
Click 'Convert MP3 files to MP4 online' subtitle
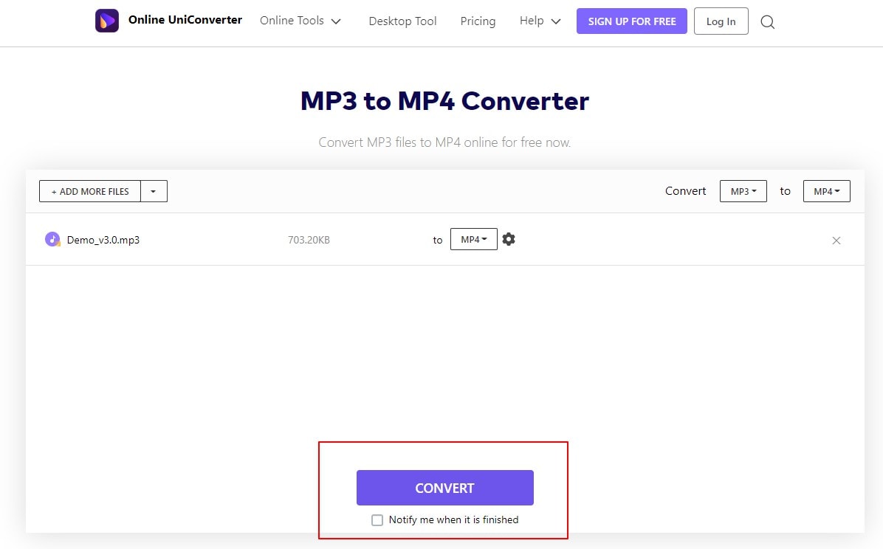tap(445, 142)
